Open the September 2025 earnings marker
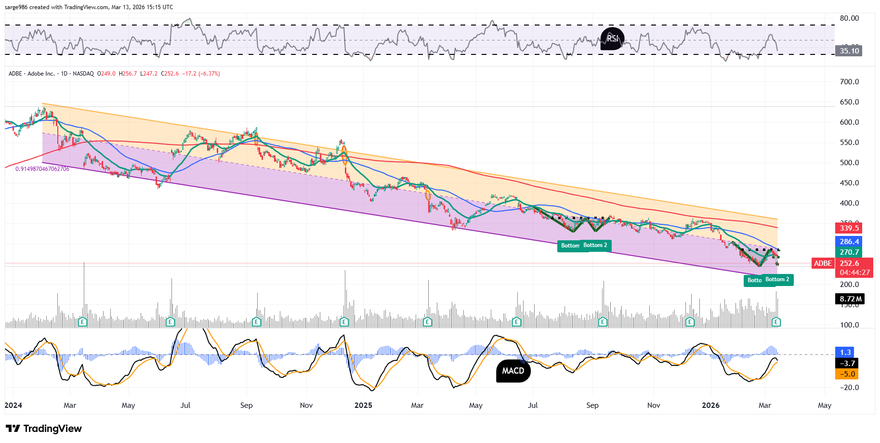The width and height of the screenshot is (880, 443). [x=603, y=322]
